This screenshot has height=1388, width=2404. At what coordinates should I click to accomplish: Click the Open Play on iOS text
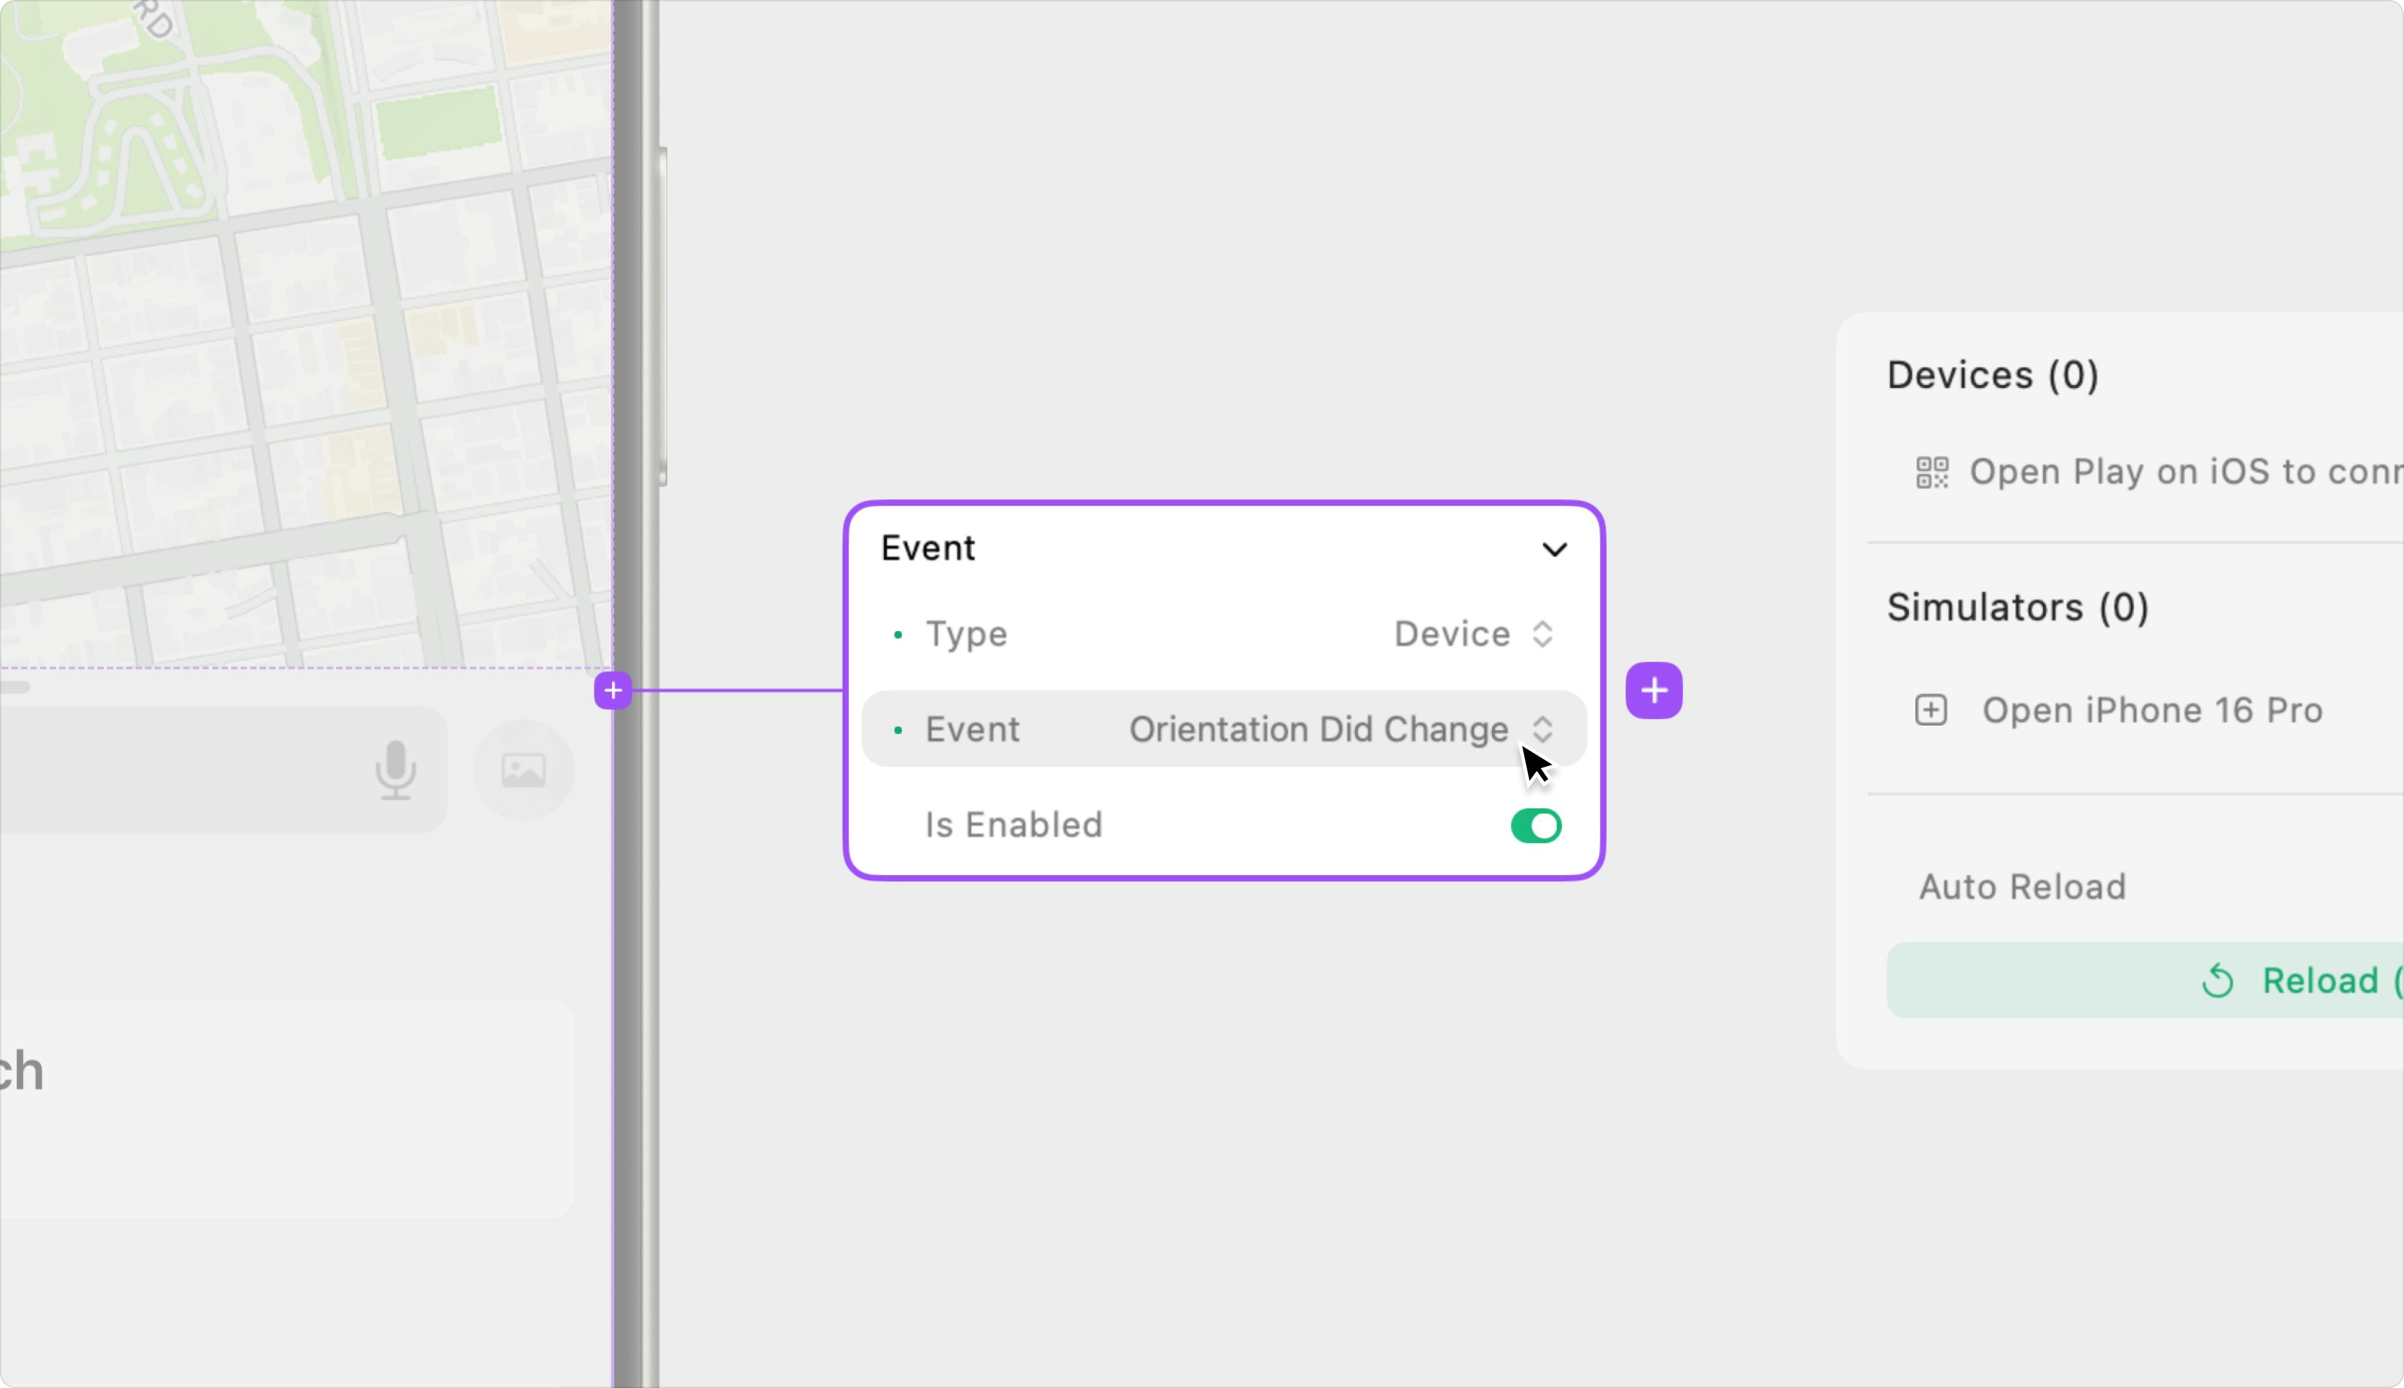click(x=2184, y=472)
